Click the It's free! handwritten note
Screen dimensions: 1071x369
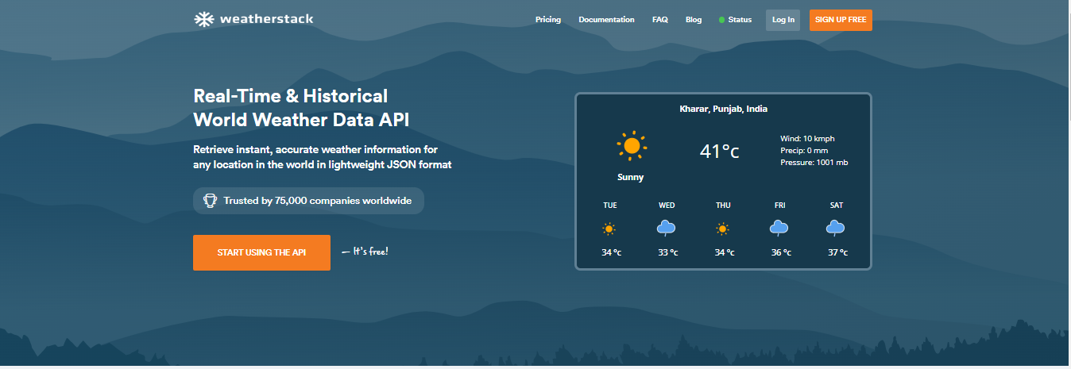click(365, 252)
